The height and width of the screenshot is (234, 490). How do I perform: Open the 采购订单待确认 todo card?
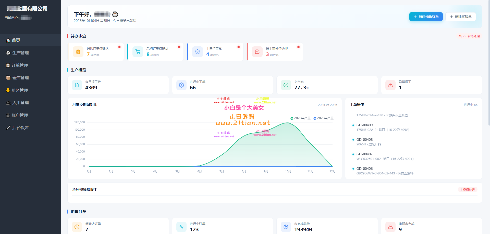pyautogui.click(x=155, y=52)
